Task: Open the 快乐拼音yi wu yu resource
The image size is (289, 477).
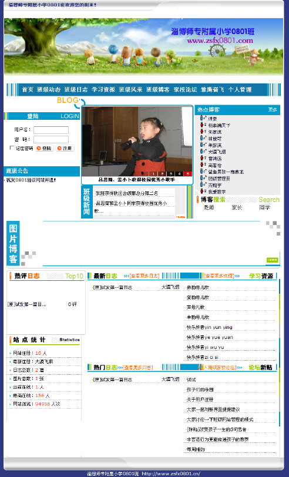Action: [x=205, y=347]
